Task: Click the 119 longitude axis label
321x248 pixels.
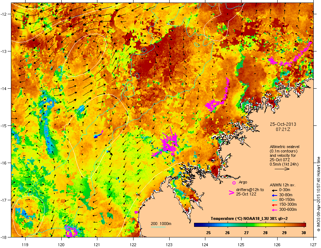Action: point(26,244)
